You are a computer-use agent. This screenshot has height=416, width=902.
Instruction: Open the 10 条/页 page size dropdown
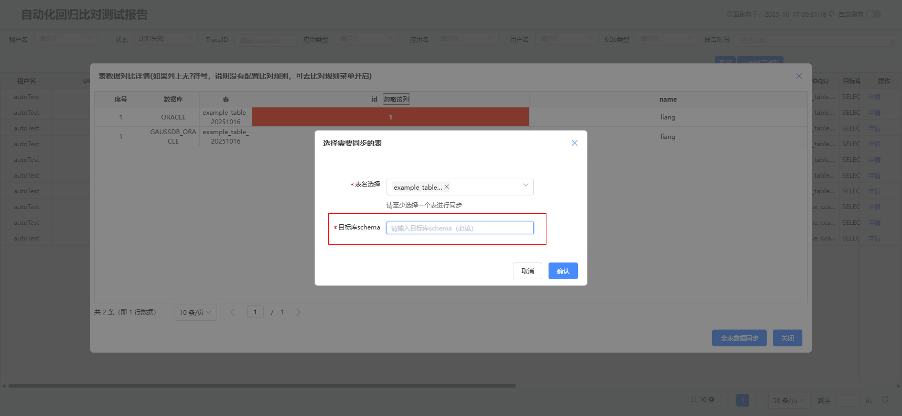pyautogui.click(x=195, y=312)
